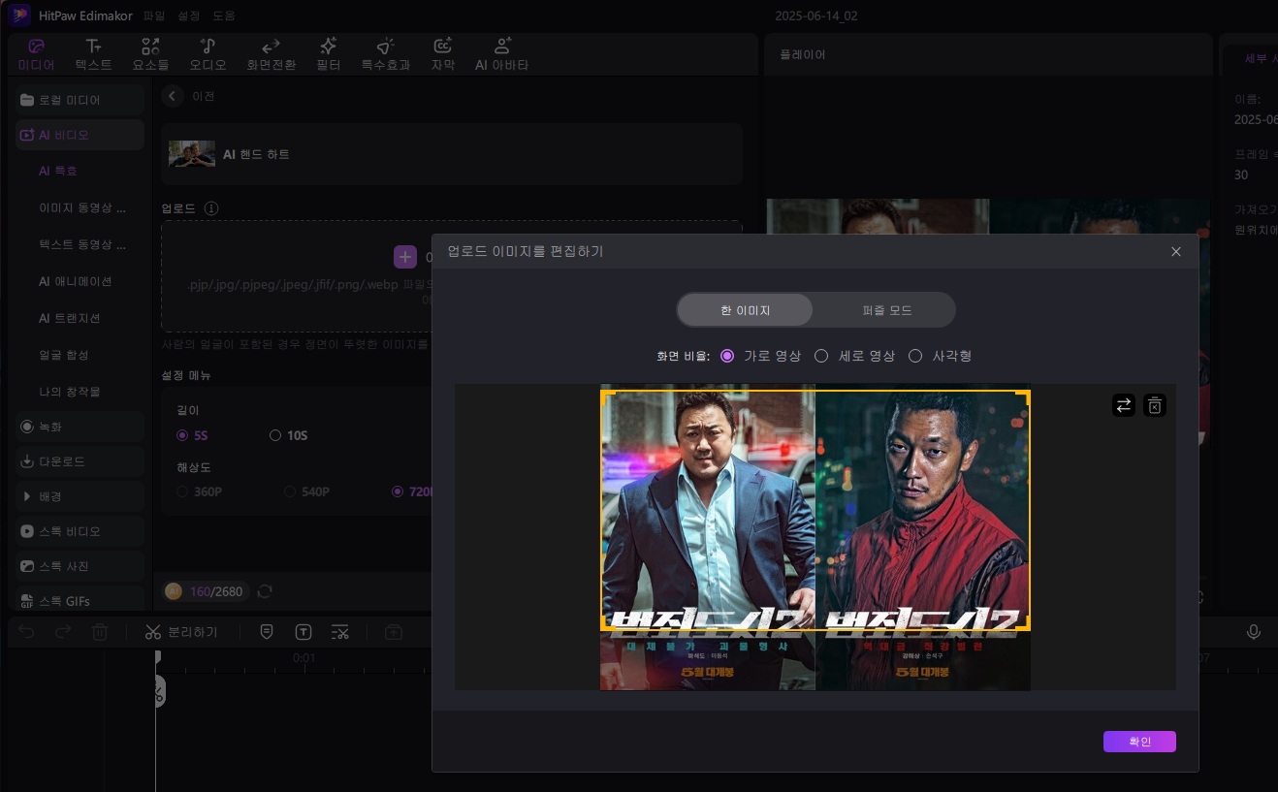Open the 녹화 recording section
The width and height of the screenshot is (1278, 792).
click(80, 427)
